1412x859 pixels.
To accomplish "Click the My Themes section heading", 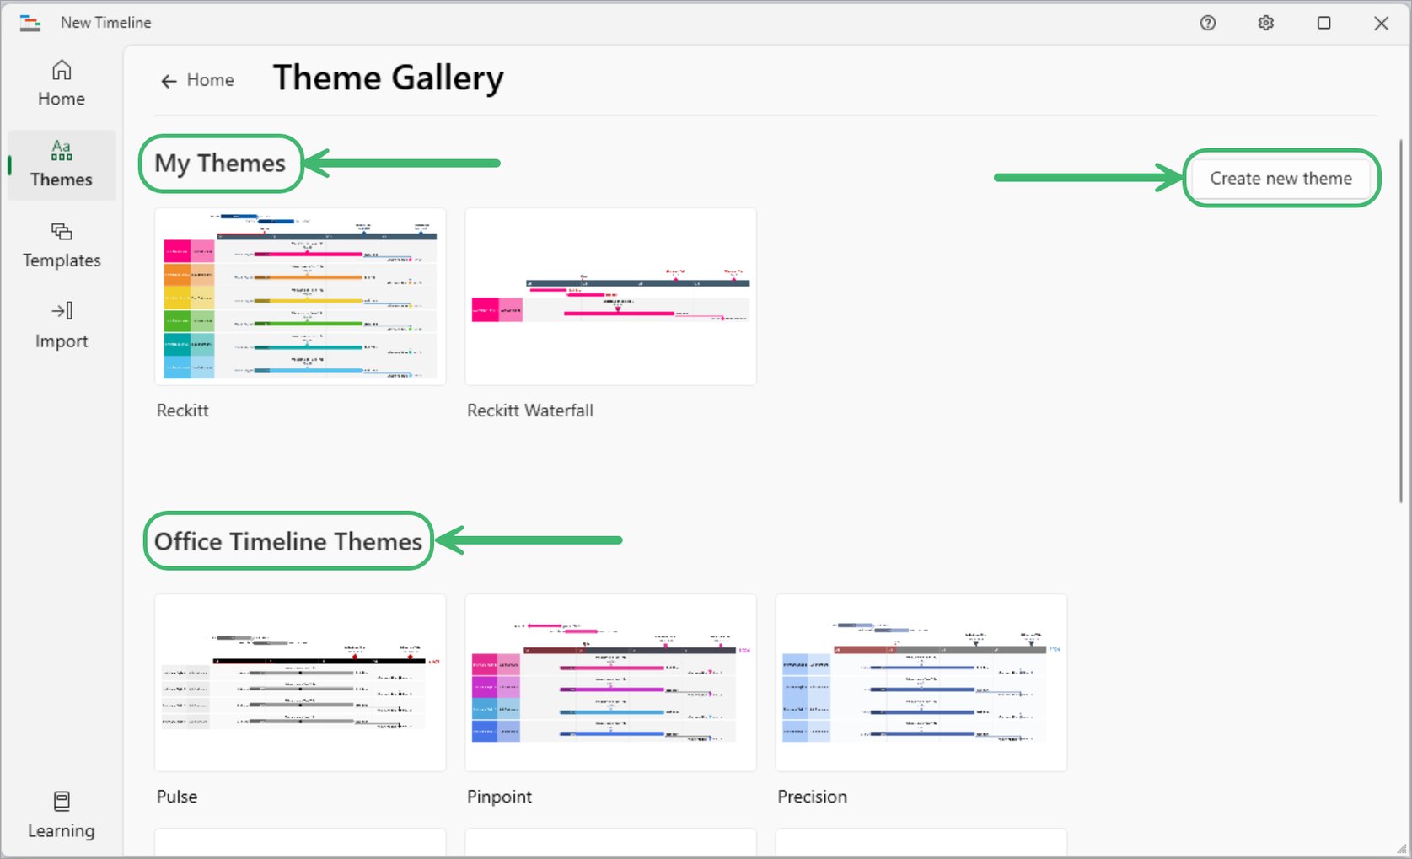I will pyautogui.click(x=219, y=164).
